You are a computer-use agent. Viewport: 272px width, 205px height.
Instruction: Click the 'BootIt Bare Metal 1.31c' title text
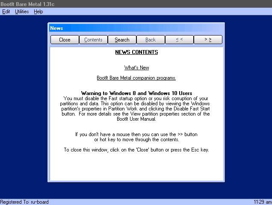27,4
